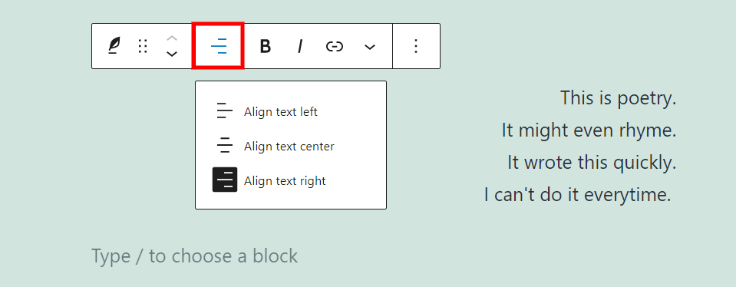Select Align text center icon

[225, 146]
